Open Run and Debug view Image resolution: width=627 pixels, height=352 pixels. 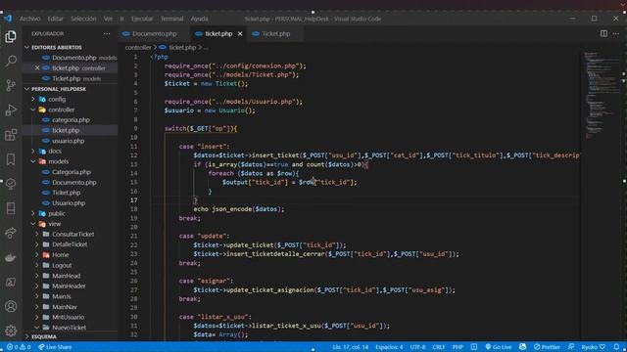[11, 110]
